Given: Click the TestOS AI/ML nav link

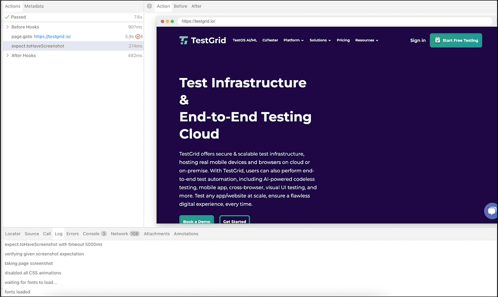Looking at the screenshot, I should 244,40.
